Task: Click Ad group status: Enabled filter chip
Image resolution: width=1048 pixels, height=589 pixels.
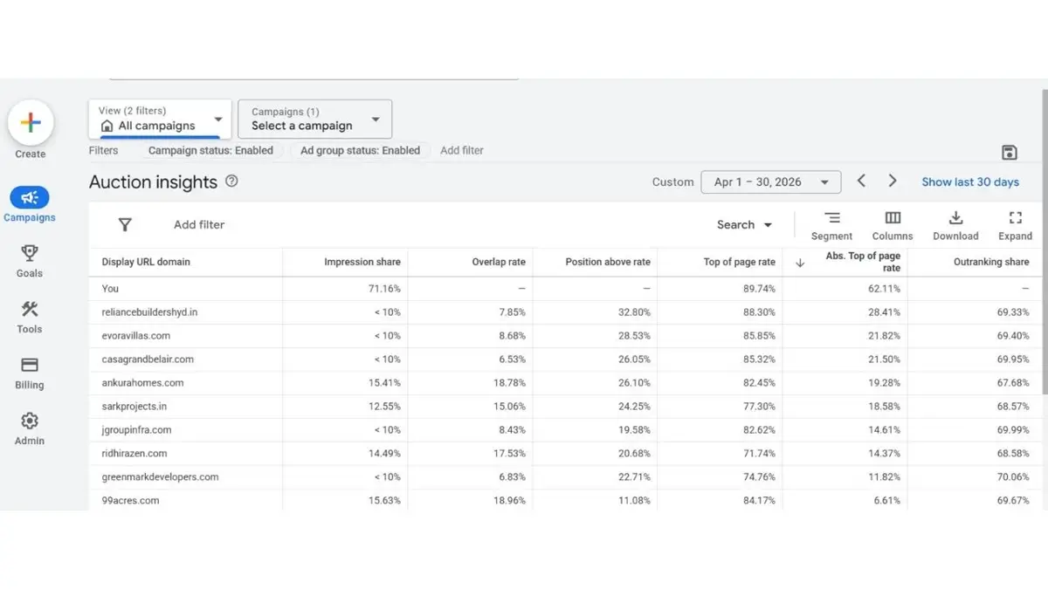Action: (361, 150)
